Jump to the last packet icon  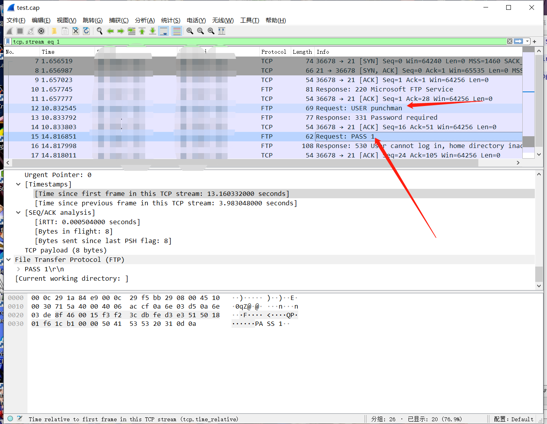coord(153,31)
